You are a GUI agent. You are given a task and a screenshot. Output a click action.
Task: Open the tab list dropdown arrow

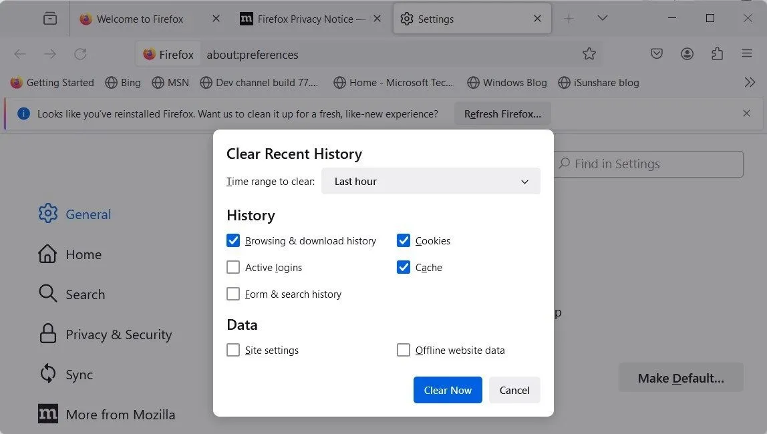click(602, 18)
